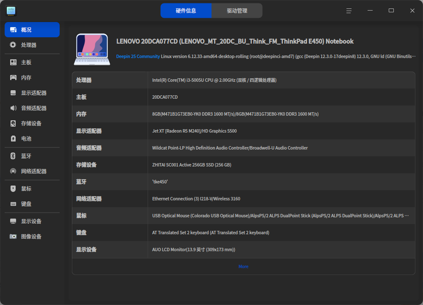Click the More link below the table

point(243,266)
